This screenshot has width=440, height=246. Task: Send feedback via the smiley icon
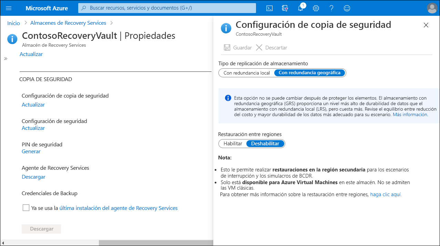click(x=347, y=8)
